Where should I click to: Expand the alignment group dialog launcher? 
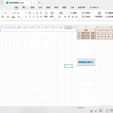55,19
